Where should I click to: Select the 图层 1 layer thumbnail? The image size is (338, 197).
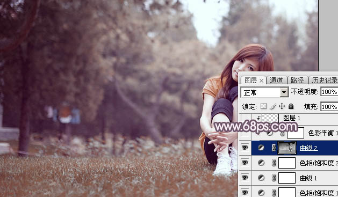tap(270, 118)
